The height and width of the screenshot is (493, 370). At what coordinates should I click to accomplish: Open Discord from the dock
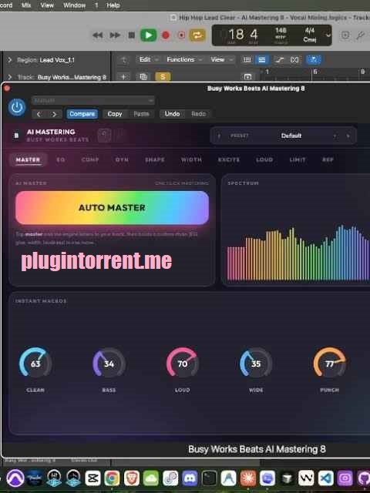190,478
